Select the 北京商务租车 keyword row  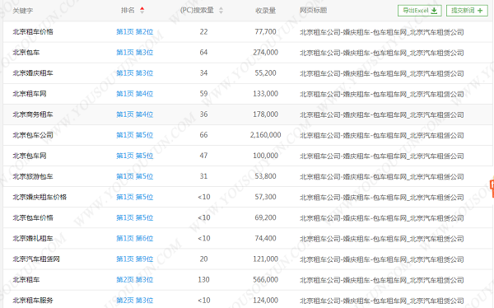(x=248, y=114)
